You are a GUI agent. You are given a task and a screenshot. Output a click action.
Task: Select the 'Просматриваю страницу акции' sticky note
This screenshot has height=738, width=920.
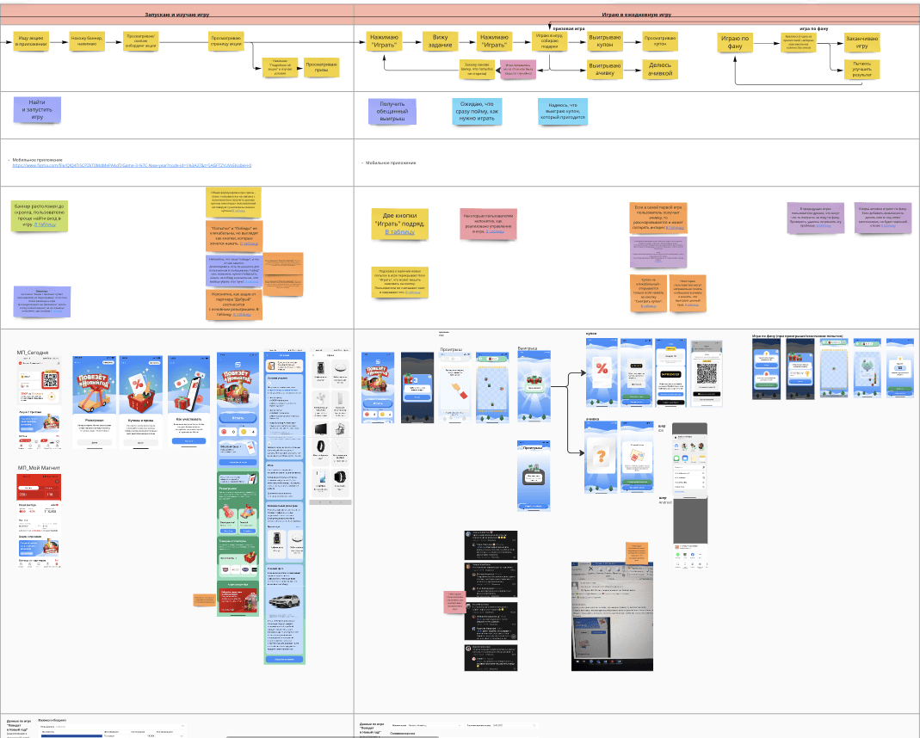[x=226, y=41]
